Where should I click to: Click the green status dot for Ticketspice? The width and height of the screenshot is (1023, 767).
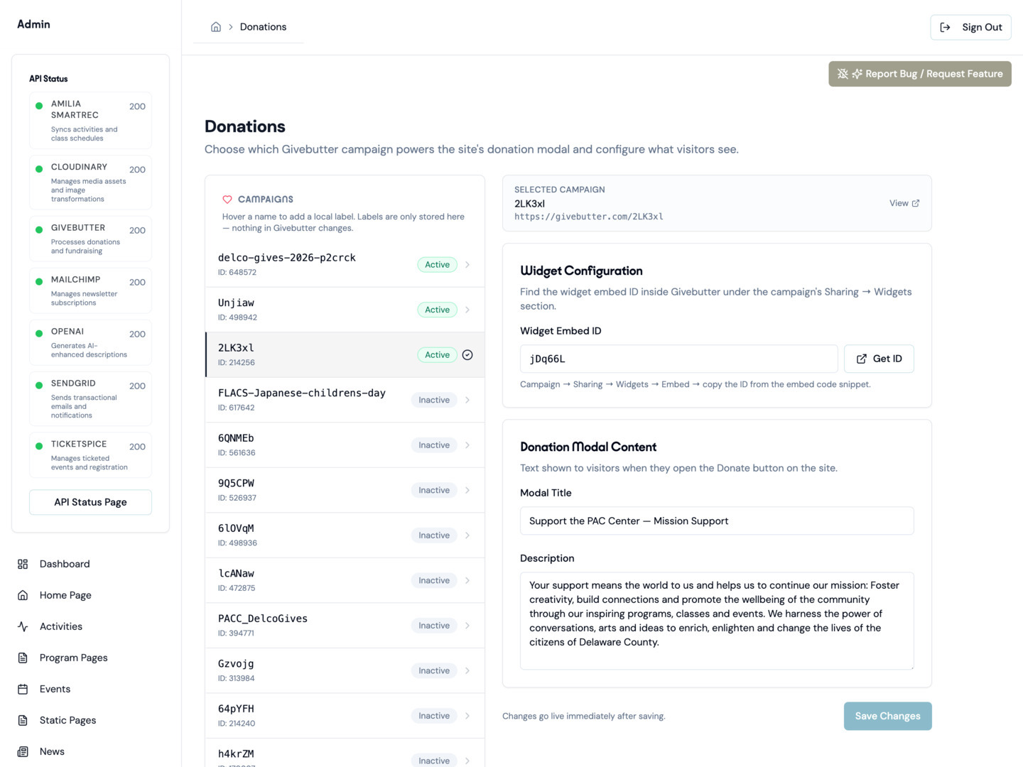pos(39,446)
